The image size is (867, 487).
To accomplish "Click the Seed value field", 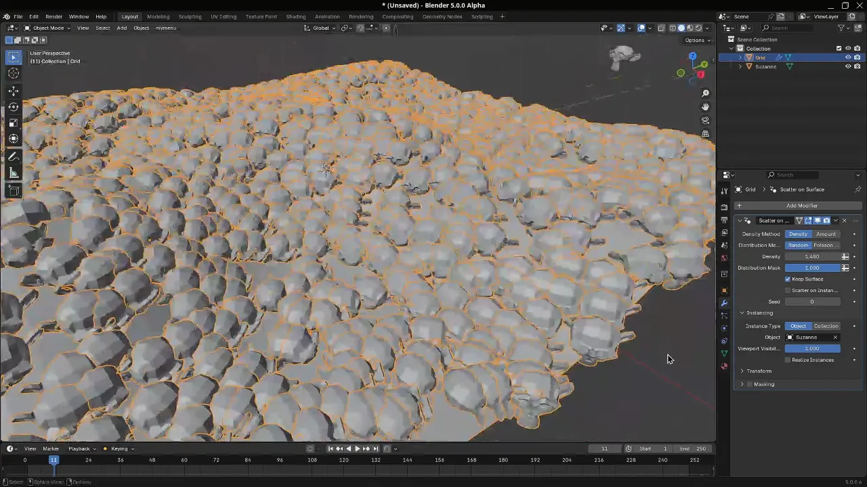I will (812, 302).
